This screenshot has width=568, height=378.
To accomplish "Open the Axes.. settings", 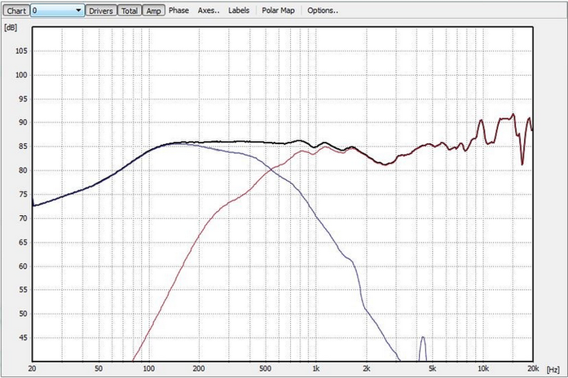I will click(209, 11).
